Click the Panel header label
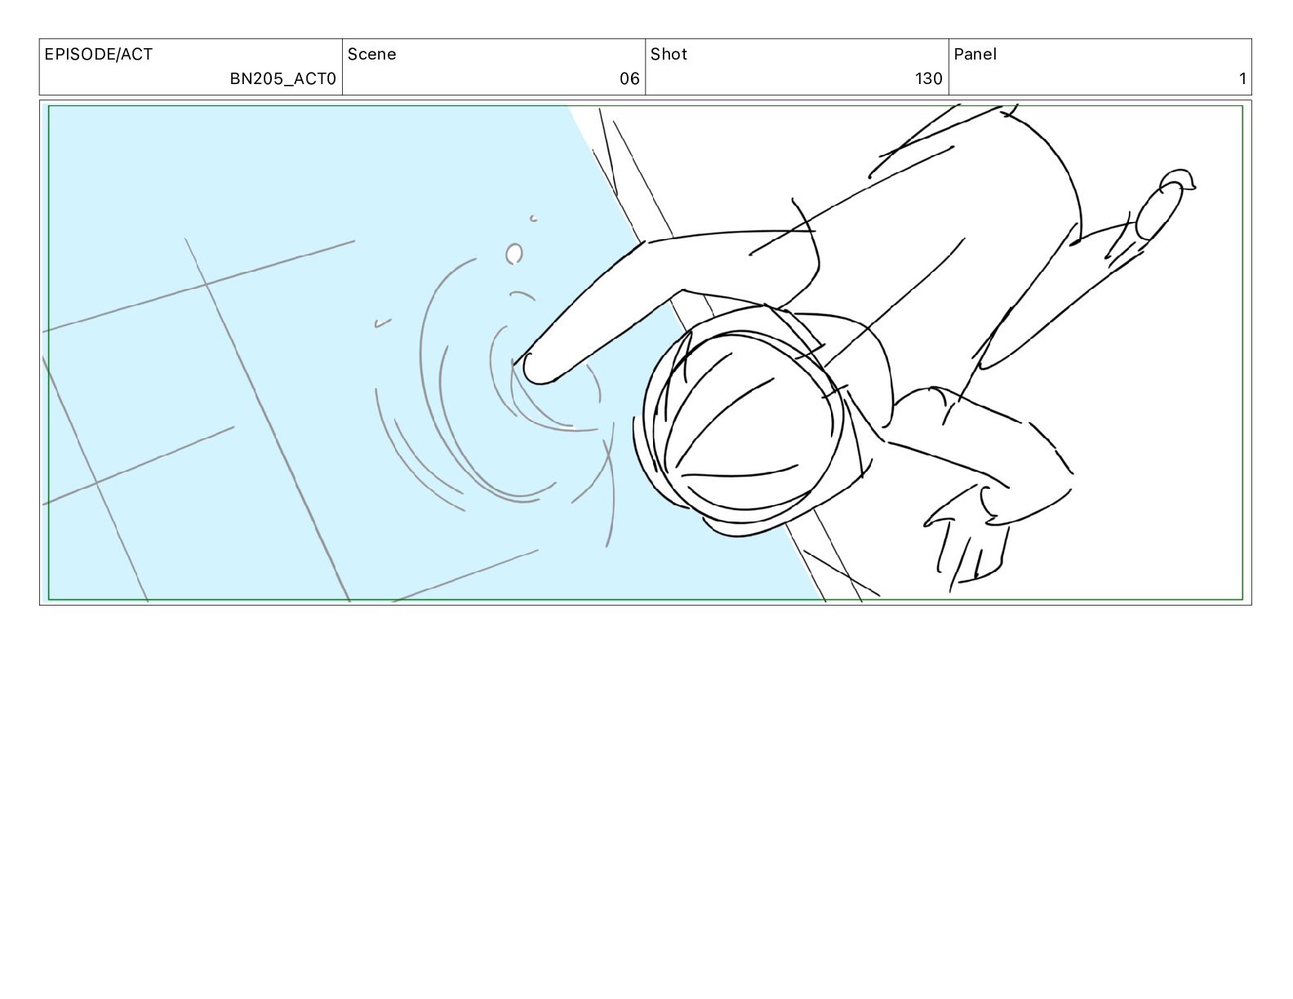 pos(975,55)
